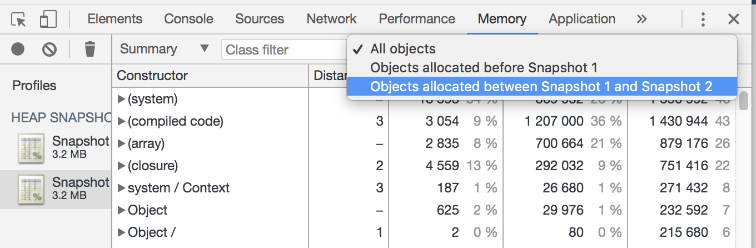The image size is (756, 248).
Task: Click the clear all profiles icon
Action: point(49,49)
